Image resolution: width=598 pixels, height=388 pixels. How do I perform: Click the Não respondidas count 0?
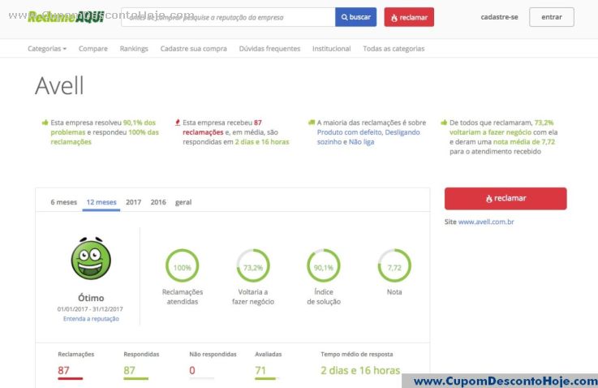click(192, 370)
